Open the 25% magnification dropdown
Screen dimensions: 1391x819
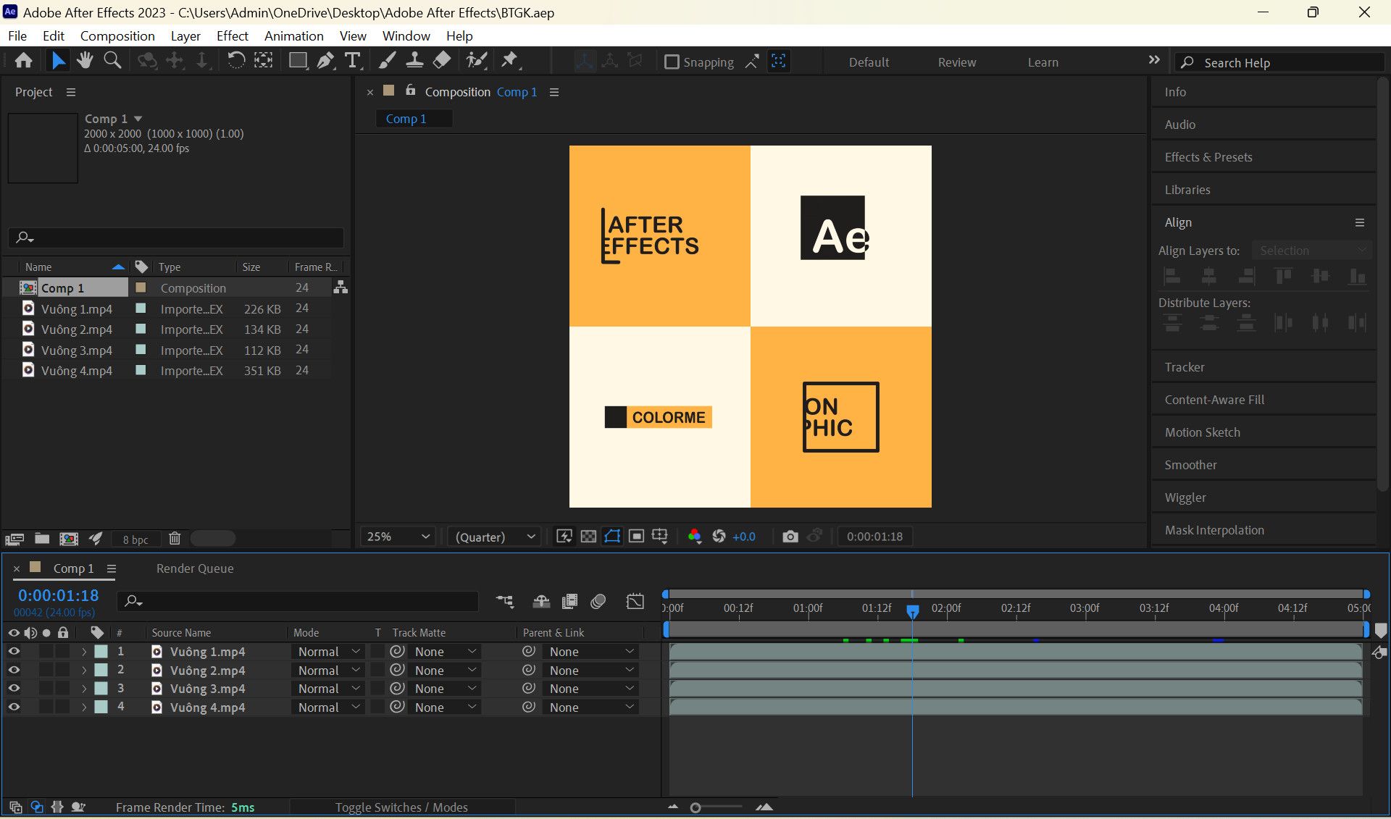point(398,537)
